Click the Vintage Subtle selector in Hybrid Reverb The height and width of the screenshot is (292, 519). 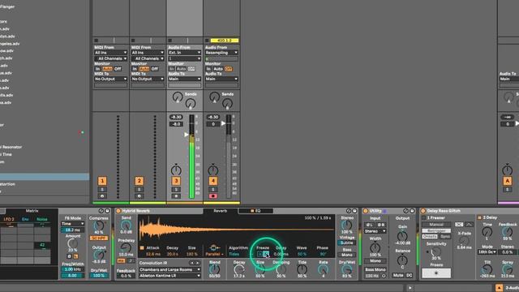(346, 243)
